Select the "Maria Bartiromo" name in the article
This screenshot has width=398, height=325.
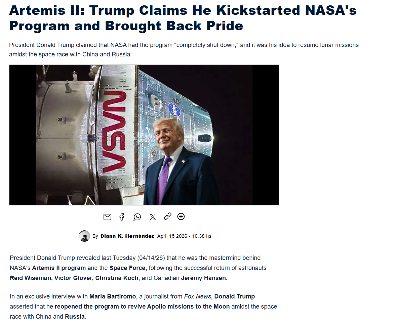pos(112,296)
